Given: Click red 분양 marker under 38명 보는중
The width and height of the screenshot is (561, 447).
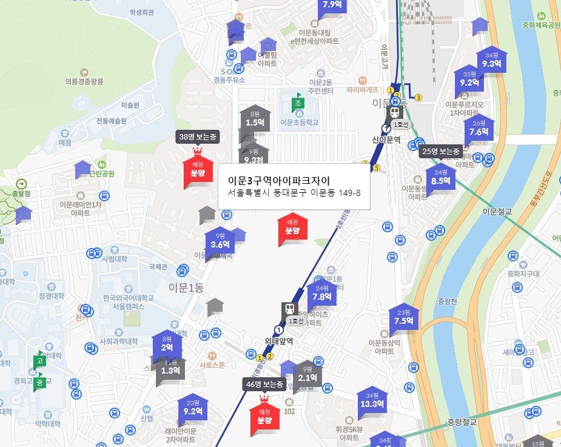Looking at the screenshot, I should click(x=198, y=169).
